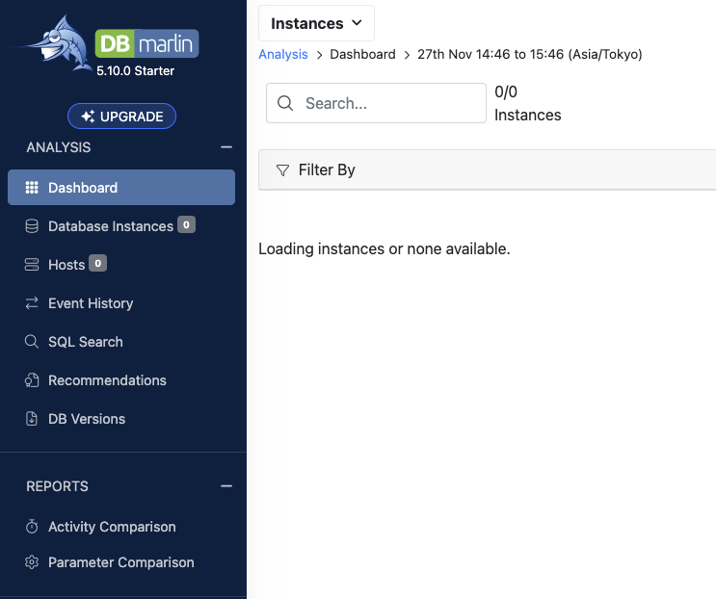Click the Recommendations icon

(32, 380)
